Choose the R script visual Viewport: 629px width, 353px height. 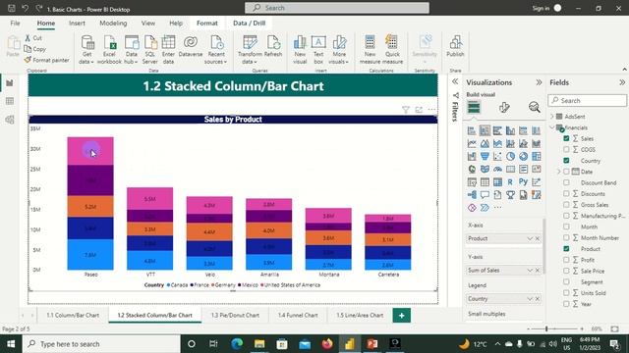click(x=510, y=181)
